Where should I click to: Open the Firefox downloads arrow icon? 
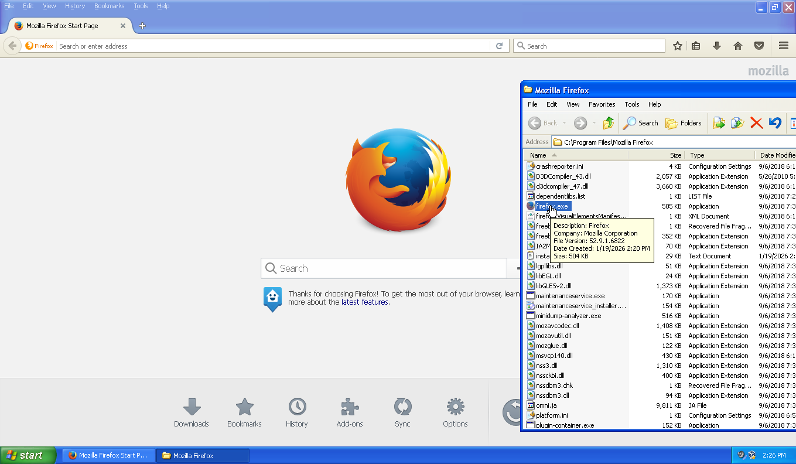tap(716, 46)
